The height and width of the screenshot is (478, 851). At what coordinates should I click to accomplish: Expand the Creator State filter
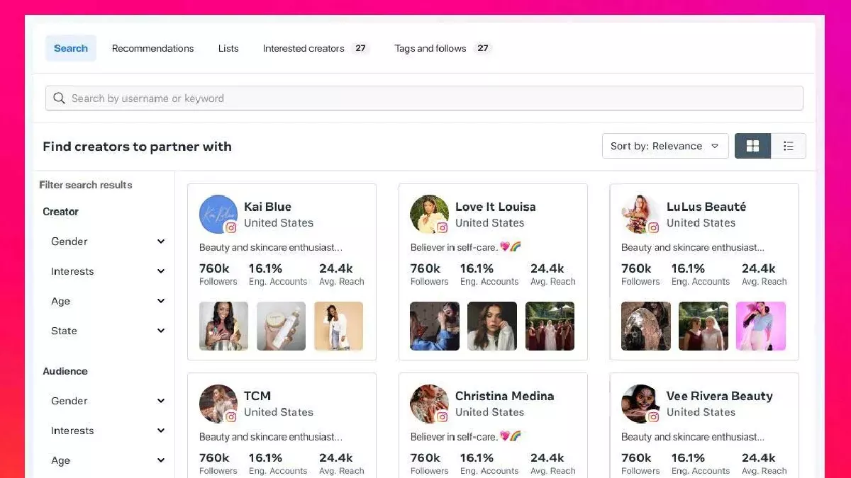108,331
